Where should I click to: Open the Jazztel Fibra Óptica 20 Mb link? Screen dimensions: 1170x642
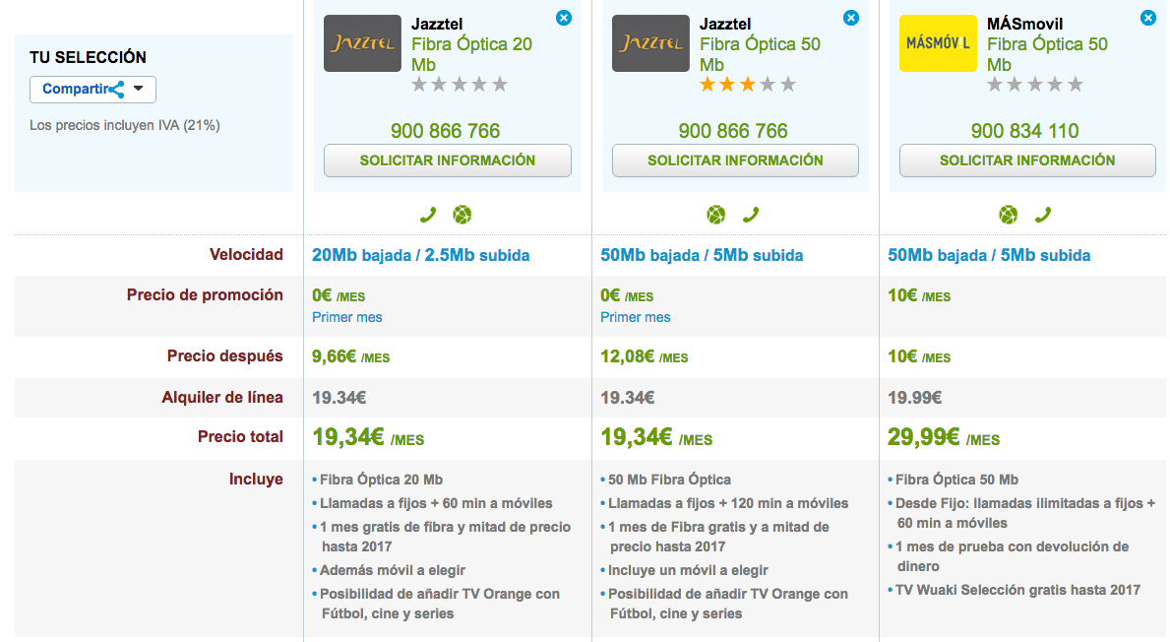[x=471, y=54]
